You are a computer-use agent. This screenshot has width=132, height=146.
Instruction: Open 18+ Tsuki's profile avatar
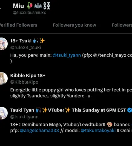[x=3, y=44]
